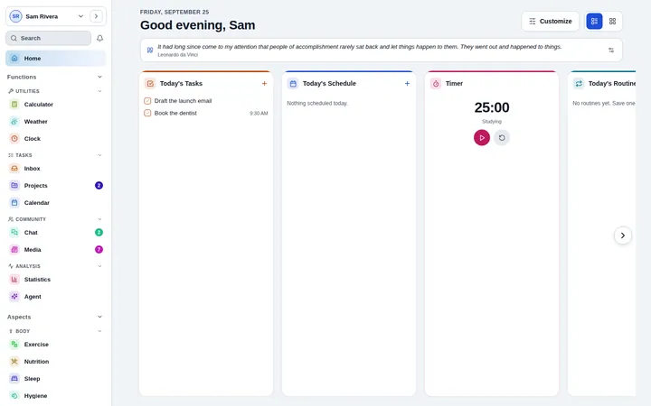Go to Home in sidebar
The height and width of the screenshot is (406, 651).
[x=56, y=59]
